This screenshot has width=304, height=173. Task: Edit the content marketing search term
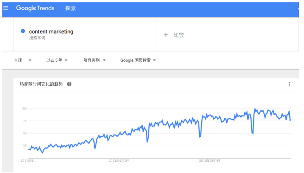(51, 32)
